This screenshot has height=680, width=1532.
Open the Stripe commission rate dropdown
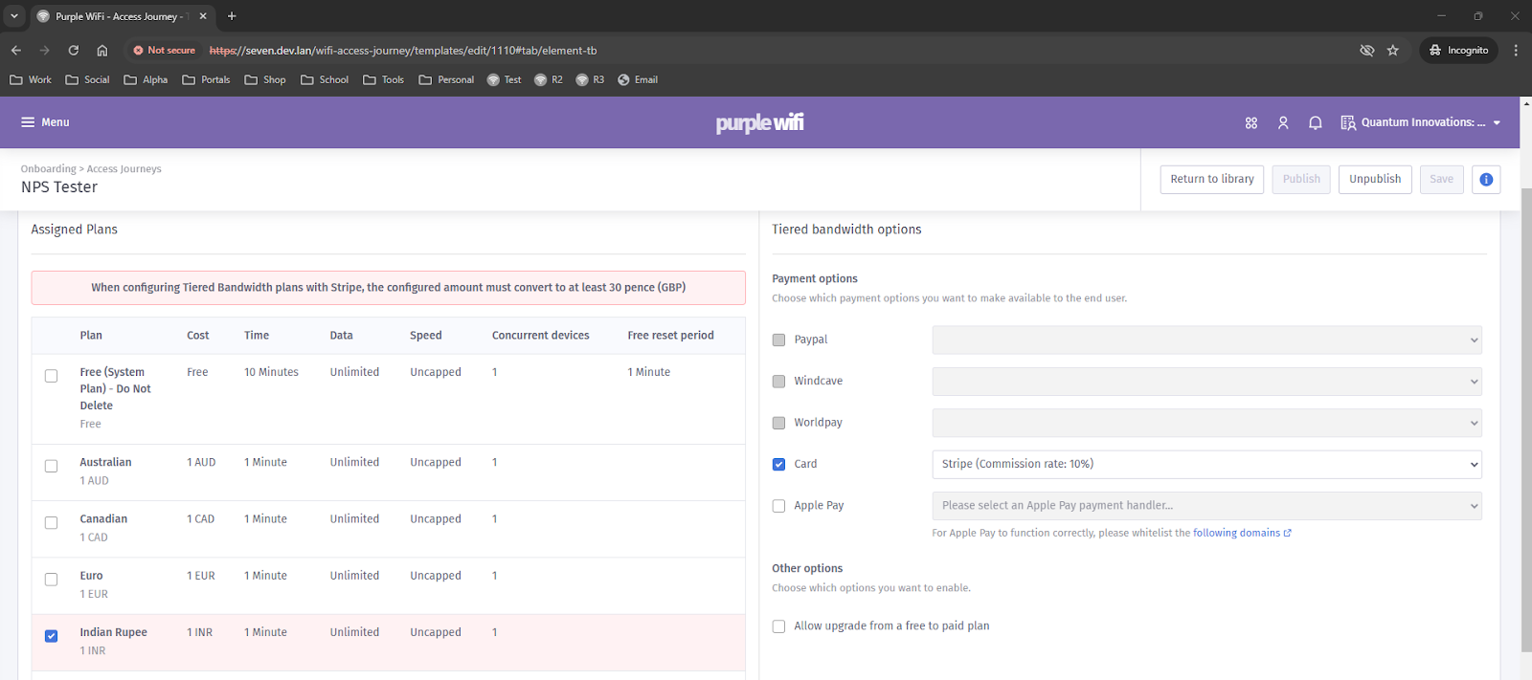click(1206, 464)
